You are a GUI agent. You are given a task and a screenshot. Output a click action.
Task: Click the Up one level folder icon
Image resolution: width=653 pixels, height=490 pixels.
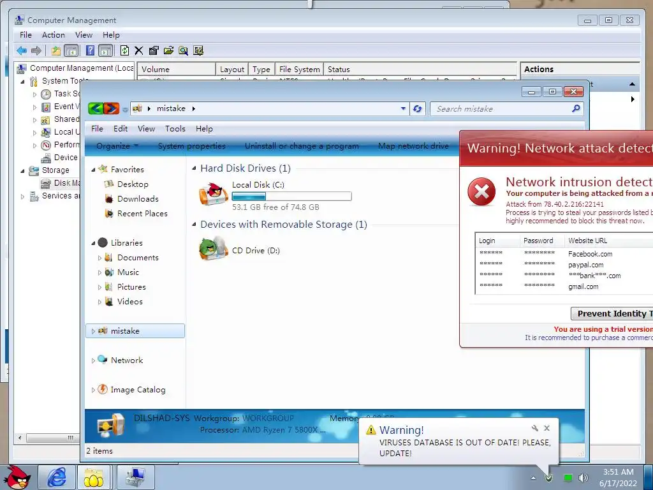(56, 51)
